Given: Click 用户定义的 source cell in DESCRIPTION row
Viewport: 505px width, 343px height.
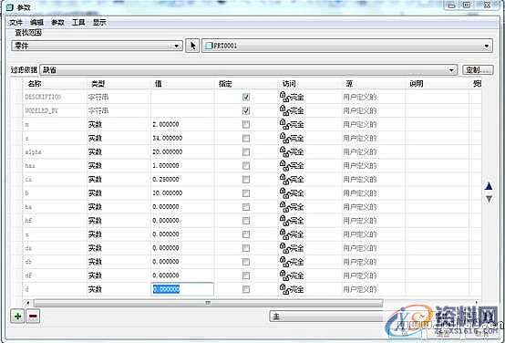Looking at the screenshot, I should tap(374, 97).
